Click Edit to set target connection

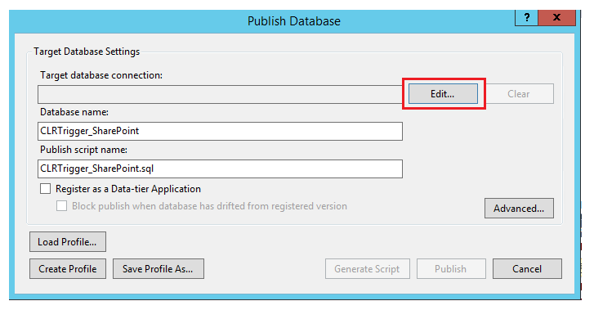(x=443, y=94)
